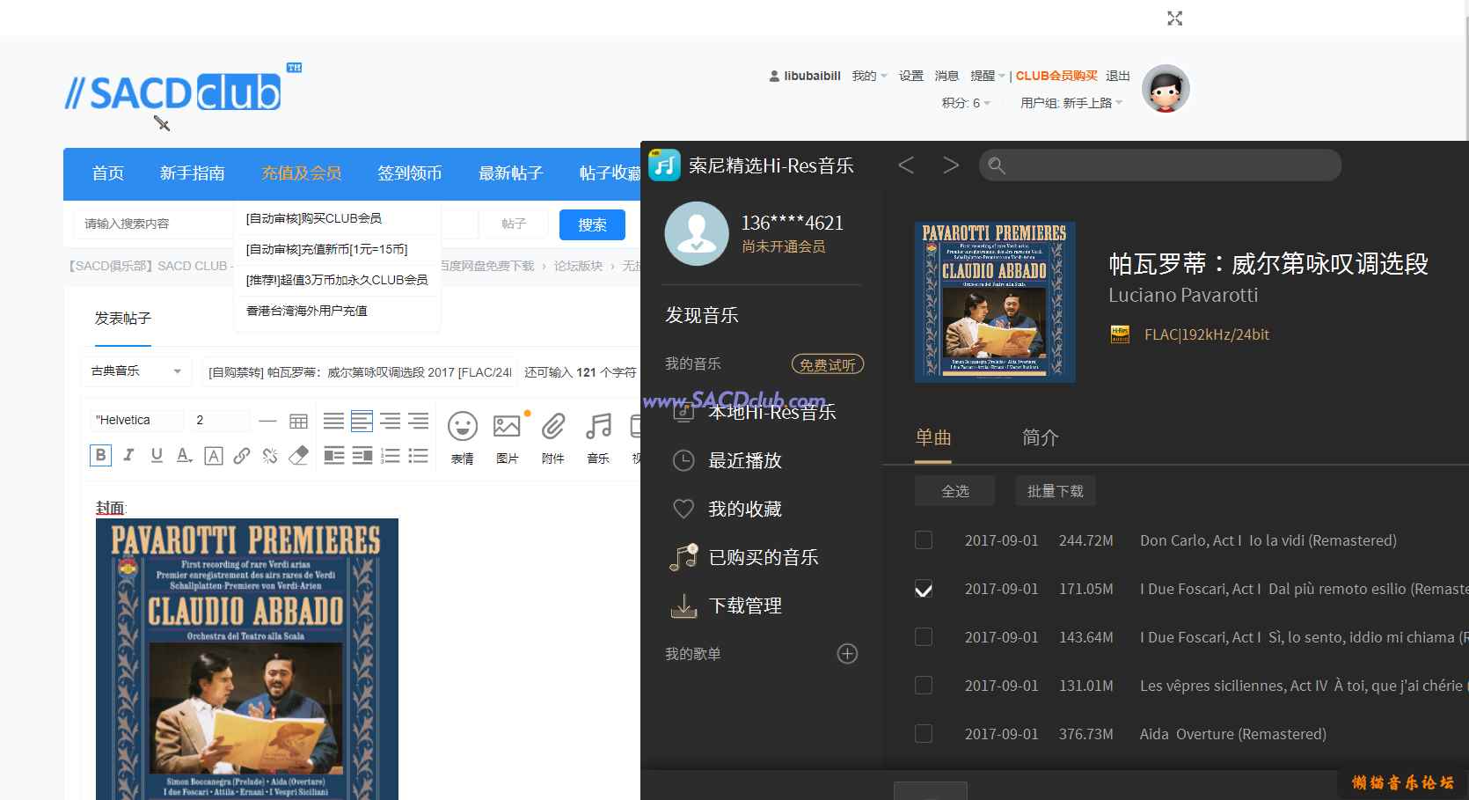The height and width of the screenshot is (800, 1469).
Task: Click the 批量下载 button
Action: tap(1056, 490)
